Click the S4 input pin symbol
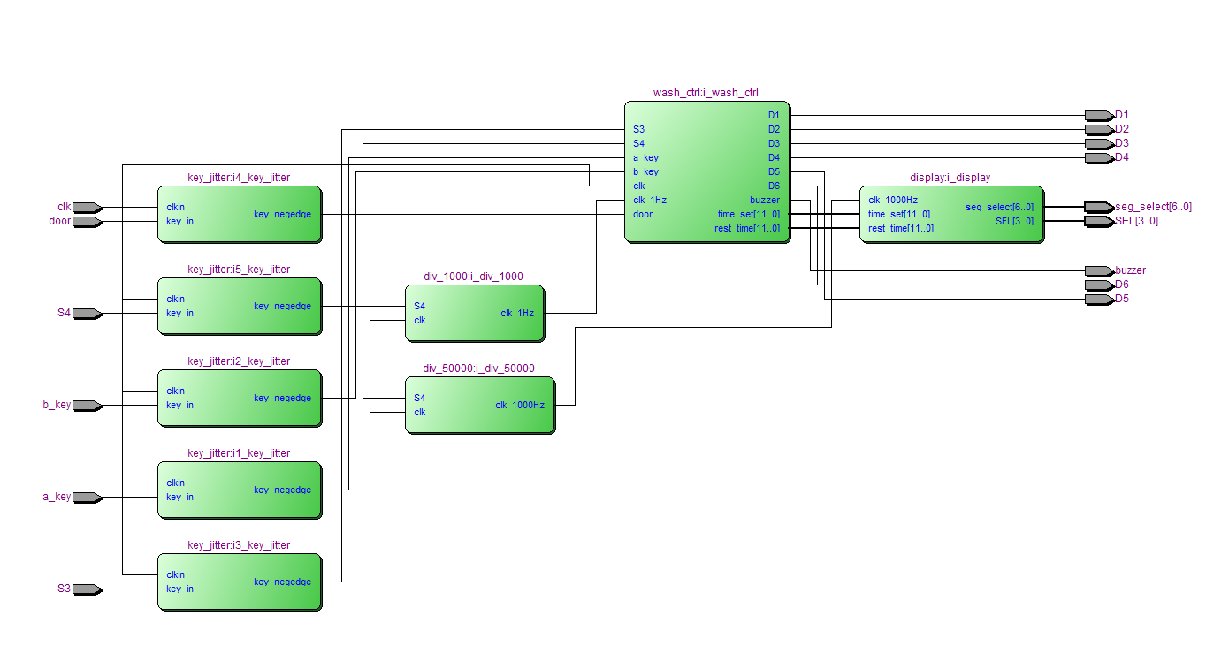Image resolution: width=1206 pixels, height=669 pixels. (x=88, y=314)
